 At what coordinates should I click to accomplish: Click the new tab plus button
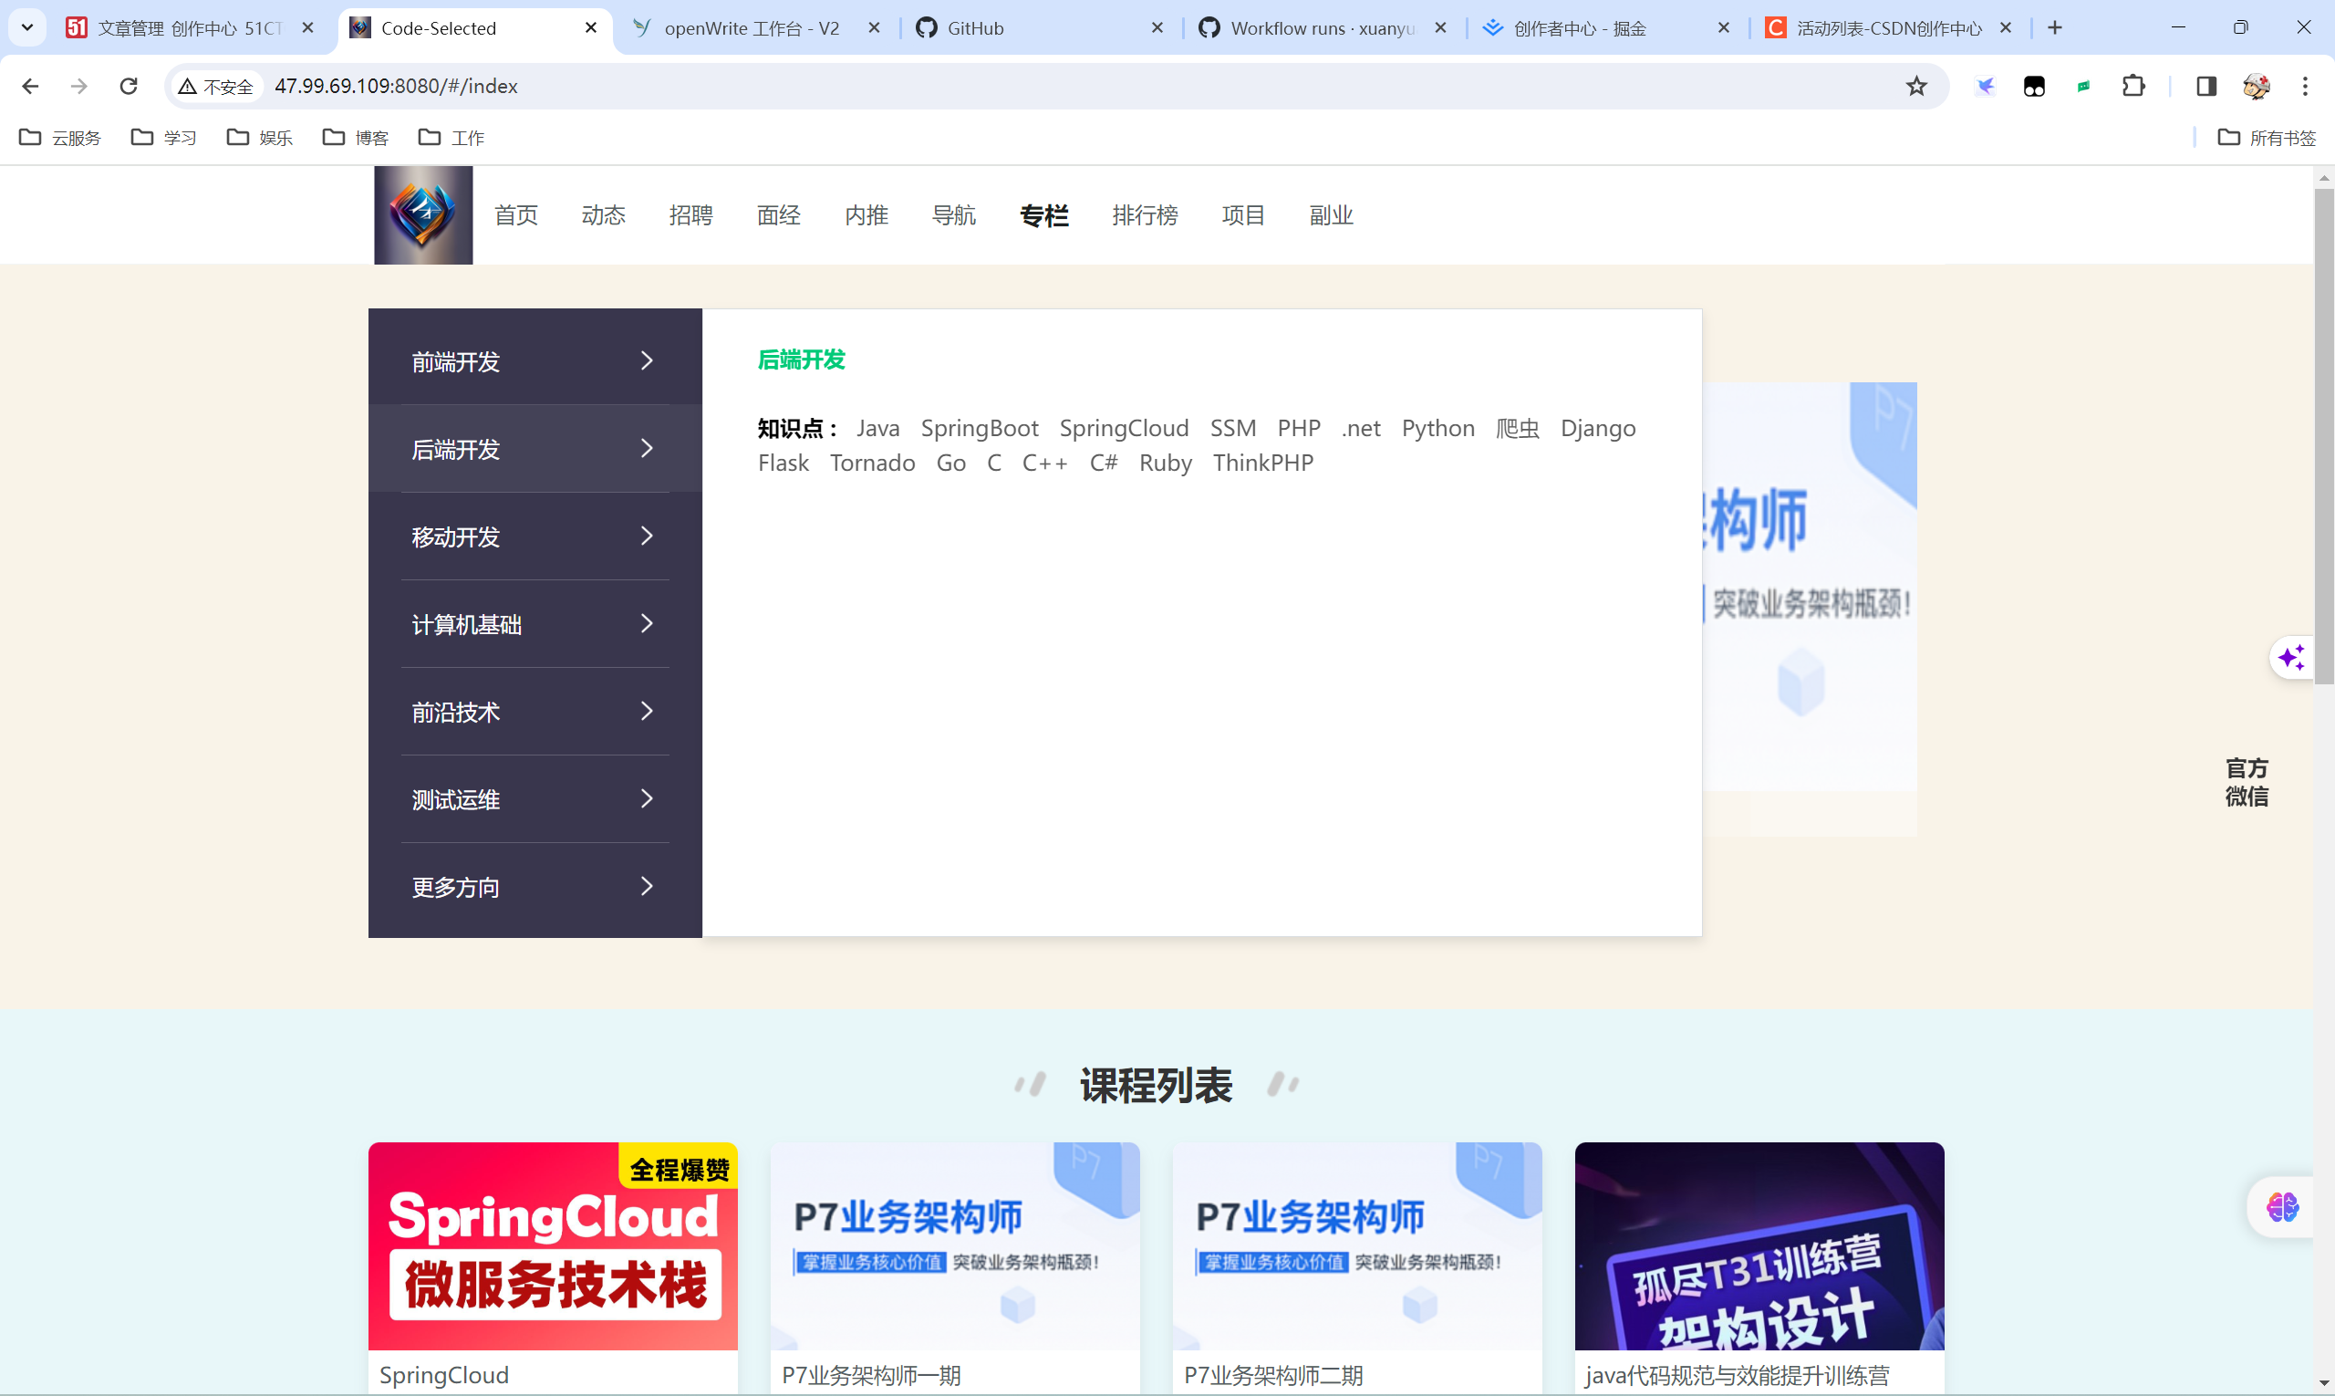click(2054, 27)
